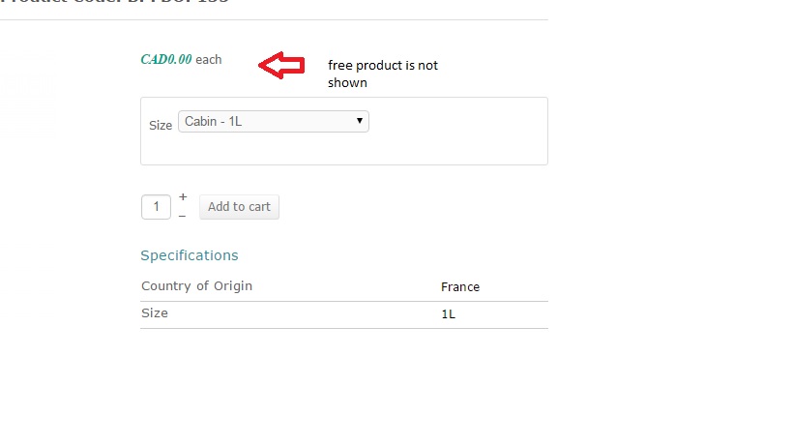Increase quantity with the plus sign
The height and width of the screenshot is (445, 792).
pyautogui.click(x=183, y=196)
